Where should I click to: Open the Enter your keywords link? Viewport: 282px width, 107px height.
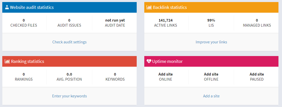(x=69, y=96)
